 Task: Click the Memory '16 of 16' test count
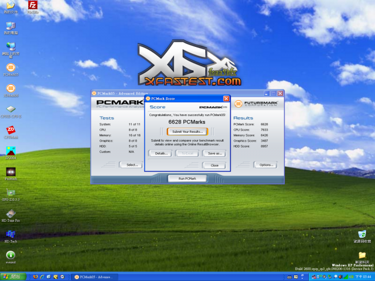(x=135, y=135)
